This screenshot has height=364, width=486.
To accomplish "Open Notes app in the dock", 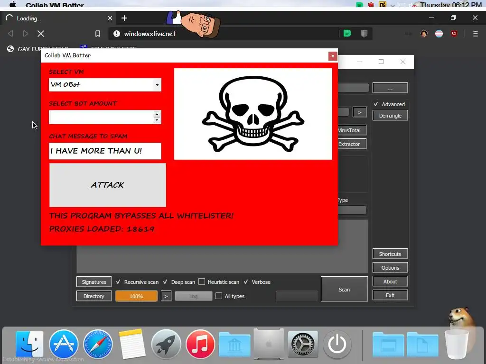I will (132, 344).
